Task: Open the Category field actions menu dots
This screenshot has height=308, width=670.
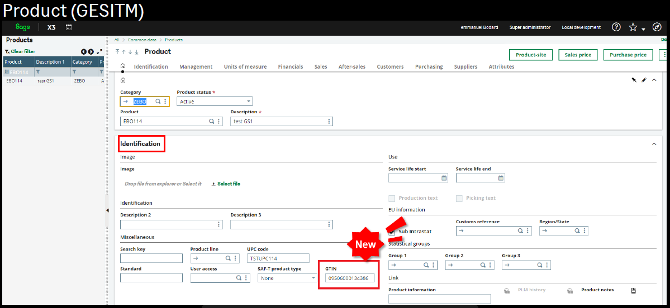Action: tap(165, 102)
